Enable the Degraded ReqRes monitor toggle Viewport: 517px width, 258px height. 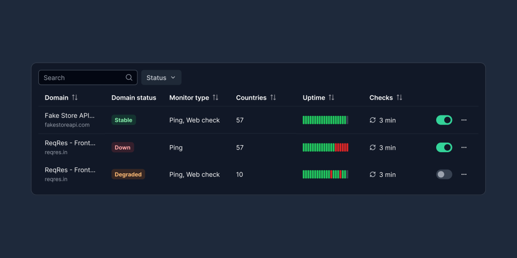444,174
